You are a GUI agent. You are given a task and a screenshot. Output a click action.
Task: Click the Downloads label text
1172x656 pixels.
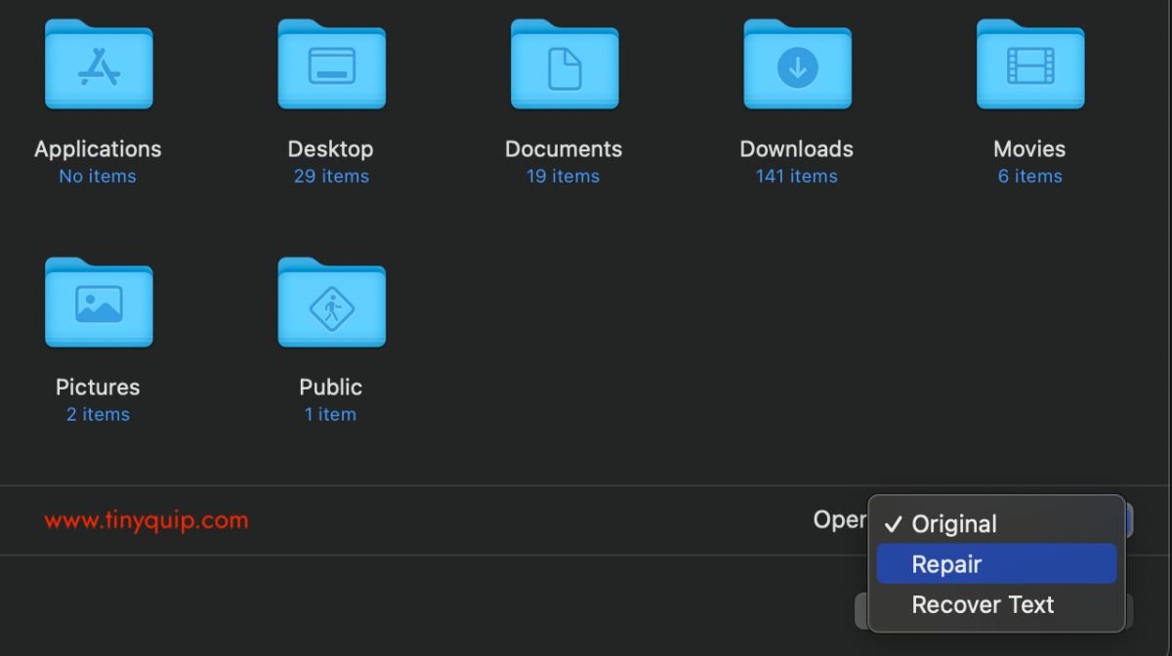797,149
